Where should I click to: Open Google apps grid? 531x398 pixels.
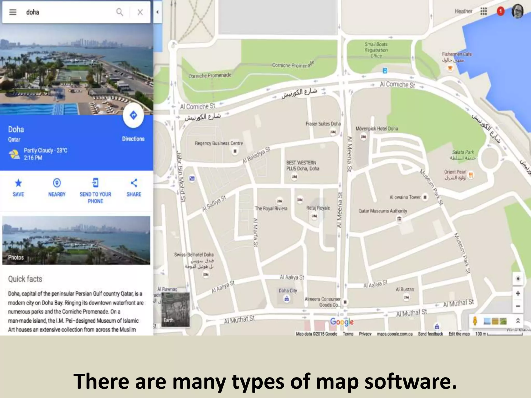[483, 11]
